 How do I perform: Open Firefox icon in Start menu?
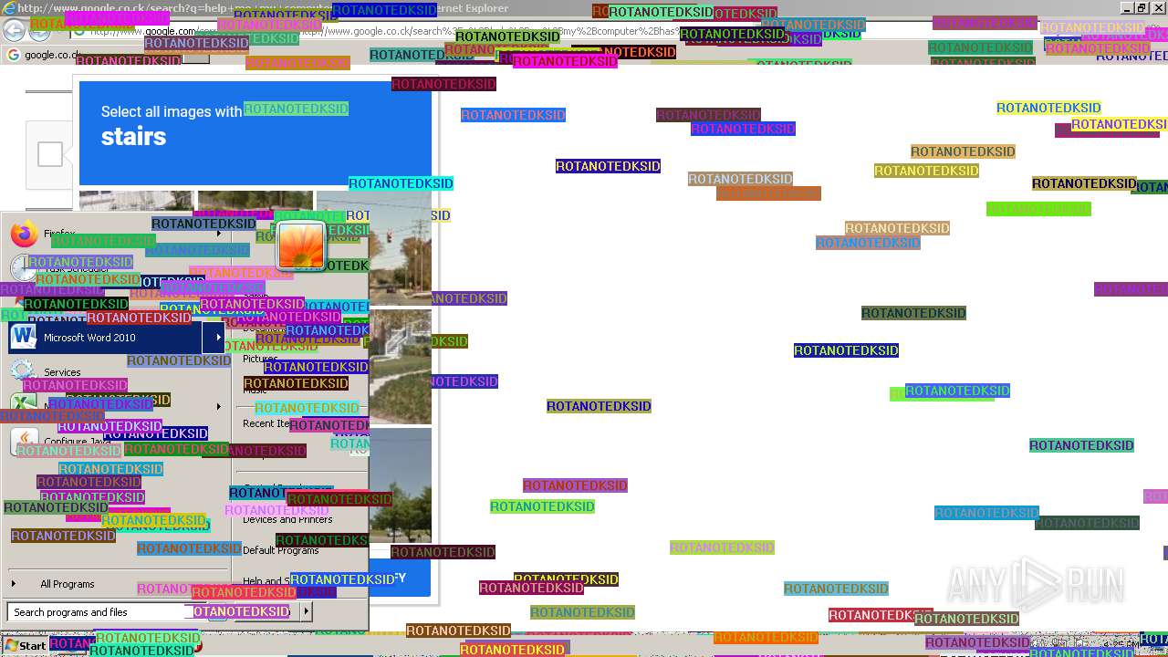coord(25,235)
